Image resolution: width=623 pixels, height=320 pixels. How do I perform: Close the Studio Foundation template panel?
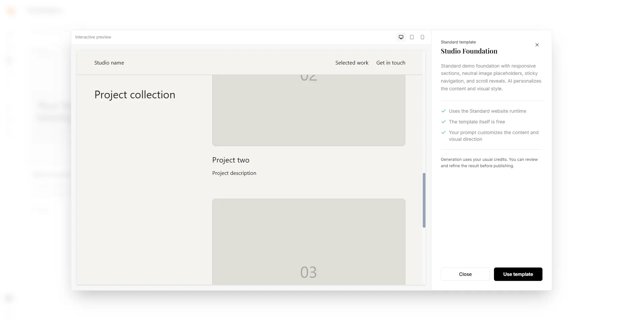point(537,45)
